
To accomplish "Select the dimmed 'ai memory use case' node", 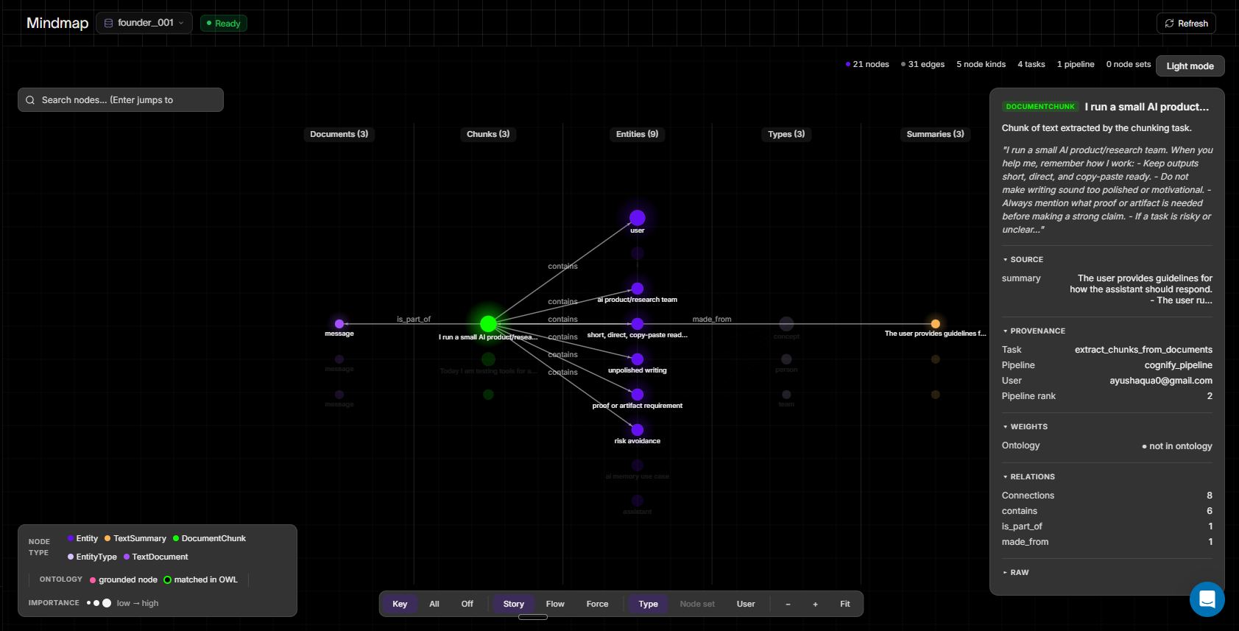I will [638, 465].
